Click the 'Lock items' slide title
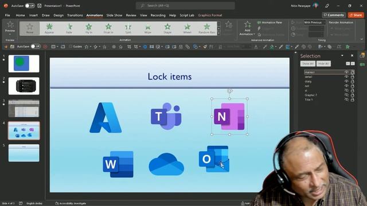The height and width of the screenshot is (206, 367). (x=170, y=77)
